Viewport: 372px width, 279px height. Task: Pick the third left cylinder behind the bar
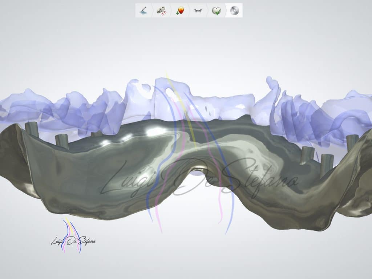(x=97, y=134)
